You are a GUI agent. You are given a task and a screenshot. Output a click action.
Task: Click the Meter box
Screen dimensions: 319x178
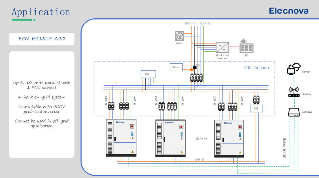(176, 67)
